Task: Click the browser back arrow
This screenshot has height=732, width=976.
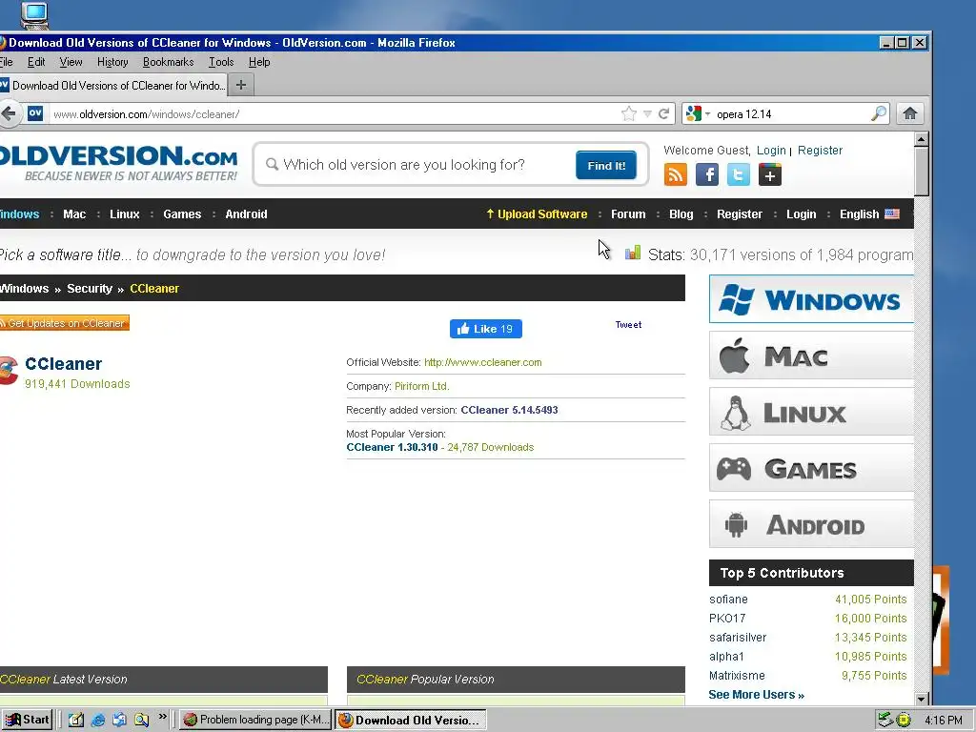Action: [x=8, y=114]
